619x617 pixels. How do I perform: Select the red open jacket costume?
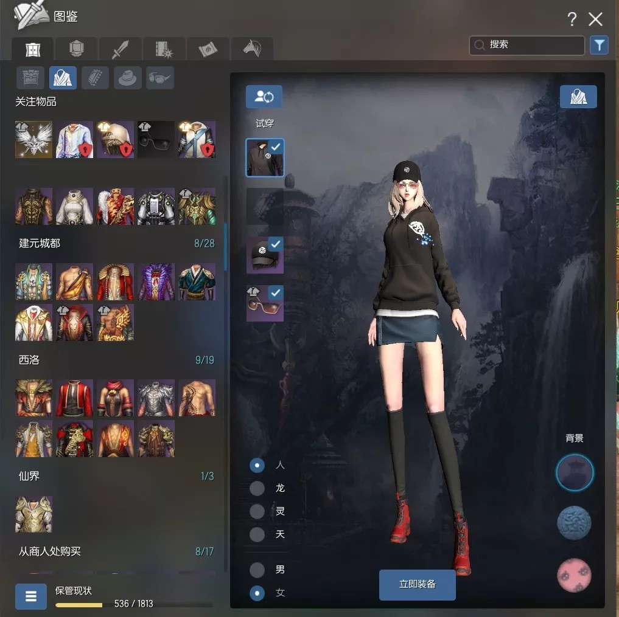pos(75,398)
